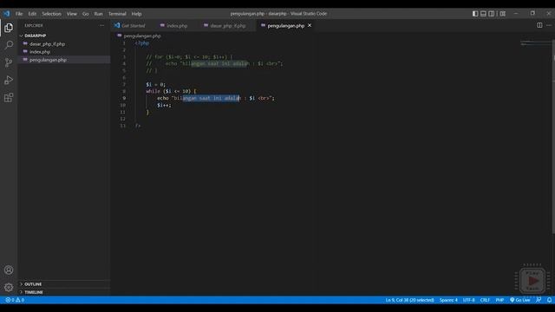Click the opening <?php tag line
Screen dimensions: 555x312
(x=142, y=43)
